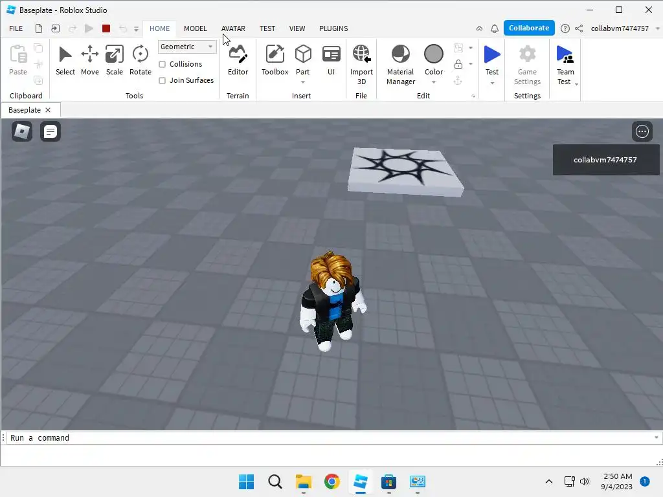Switch to the HOME tab
The image size is (663, 497).
pyautogui.click(x=159, y=28)
